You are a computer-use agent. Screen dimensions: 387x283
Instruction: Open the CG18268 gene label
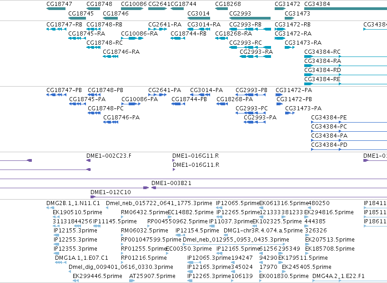[228, 4]
